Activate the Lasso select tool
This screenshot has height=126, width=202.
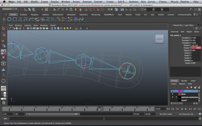pos(4,35)
